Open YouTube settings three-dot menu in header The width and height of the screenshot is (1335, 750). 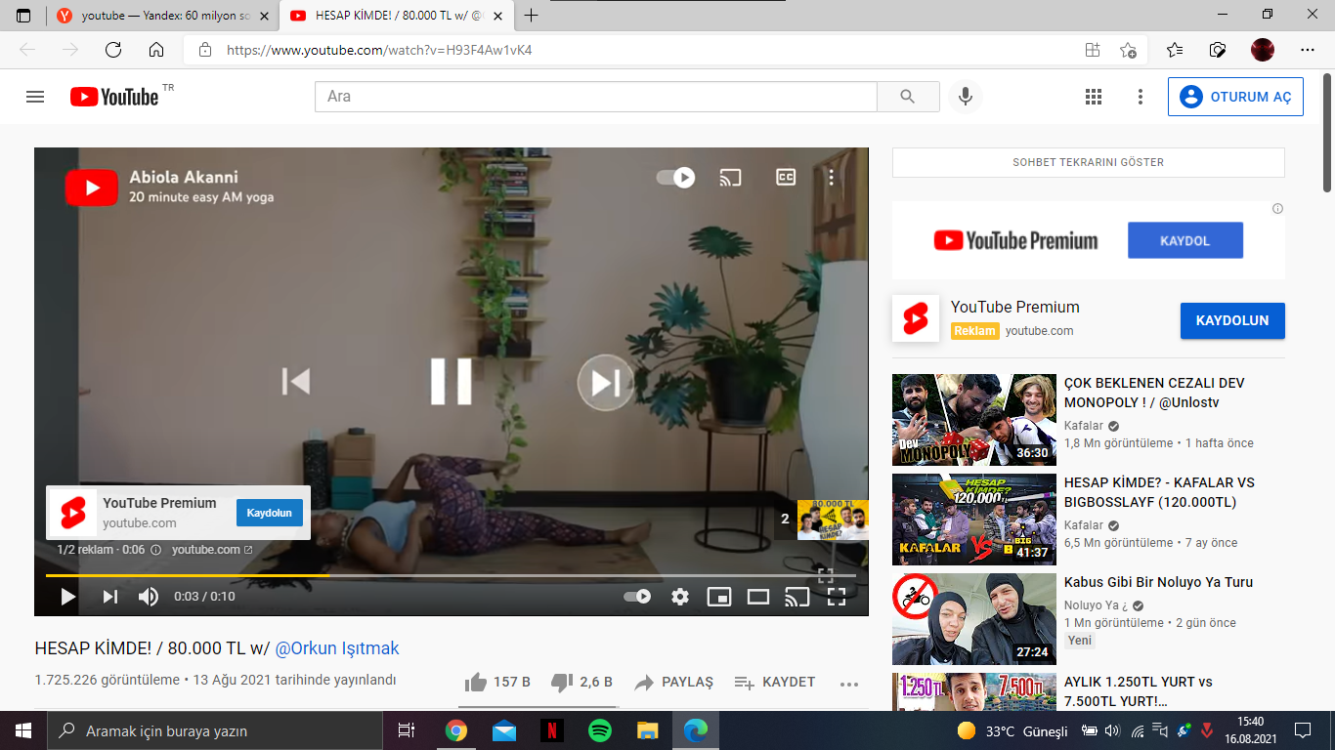(1140, 97)
